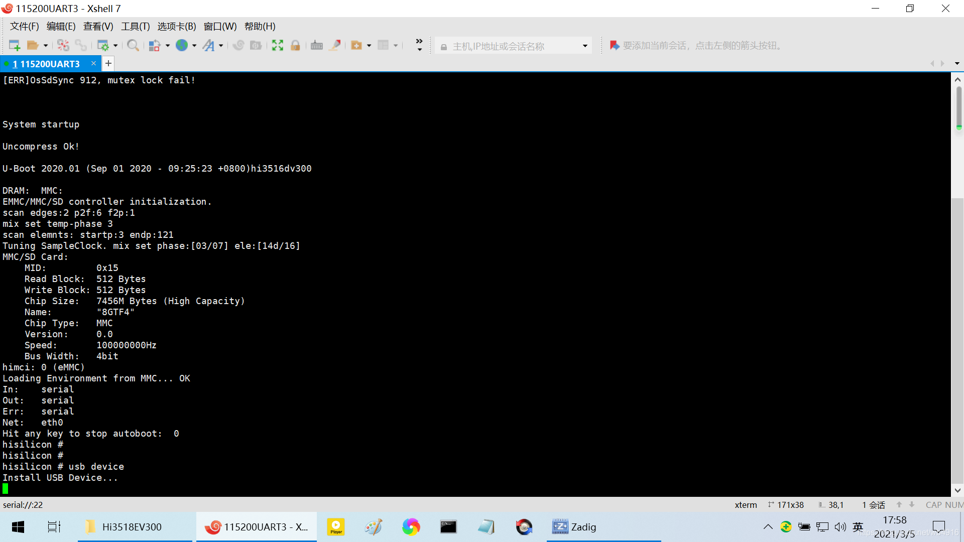Expand the globe encoding dropdown arrow
Image resolution: width=964 pixels, height=542 pixels.
(x=194, y=46)
